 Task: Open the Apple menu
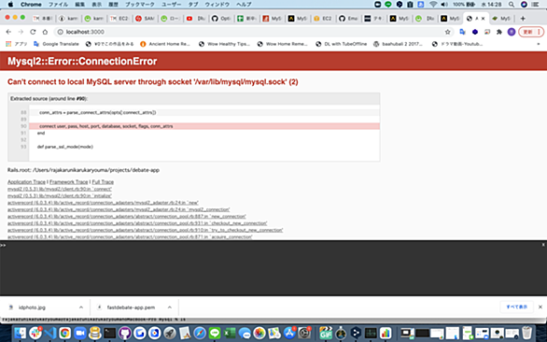coord(10,4)
